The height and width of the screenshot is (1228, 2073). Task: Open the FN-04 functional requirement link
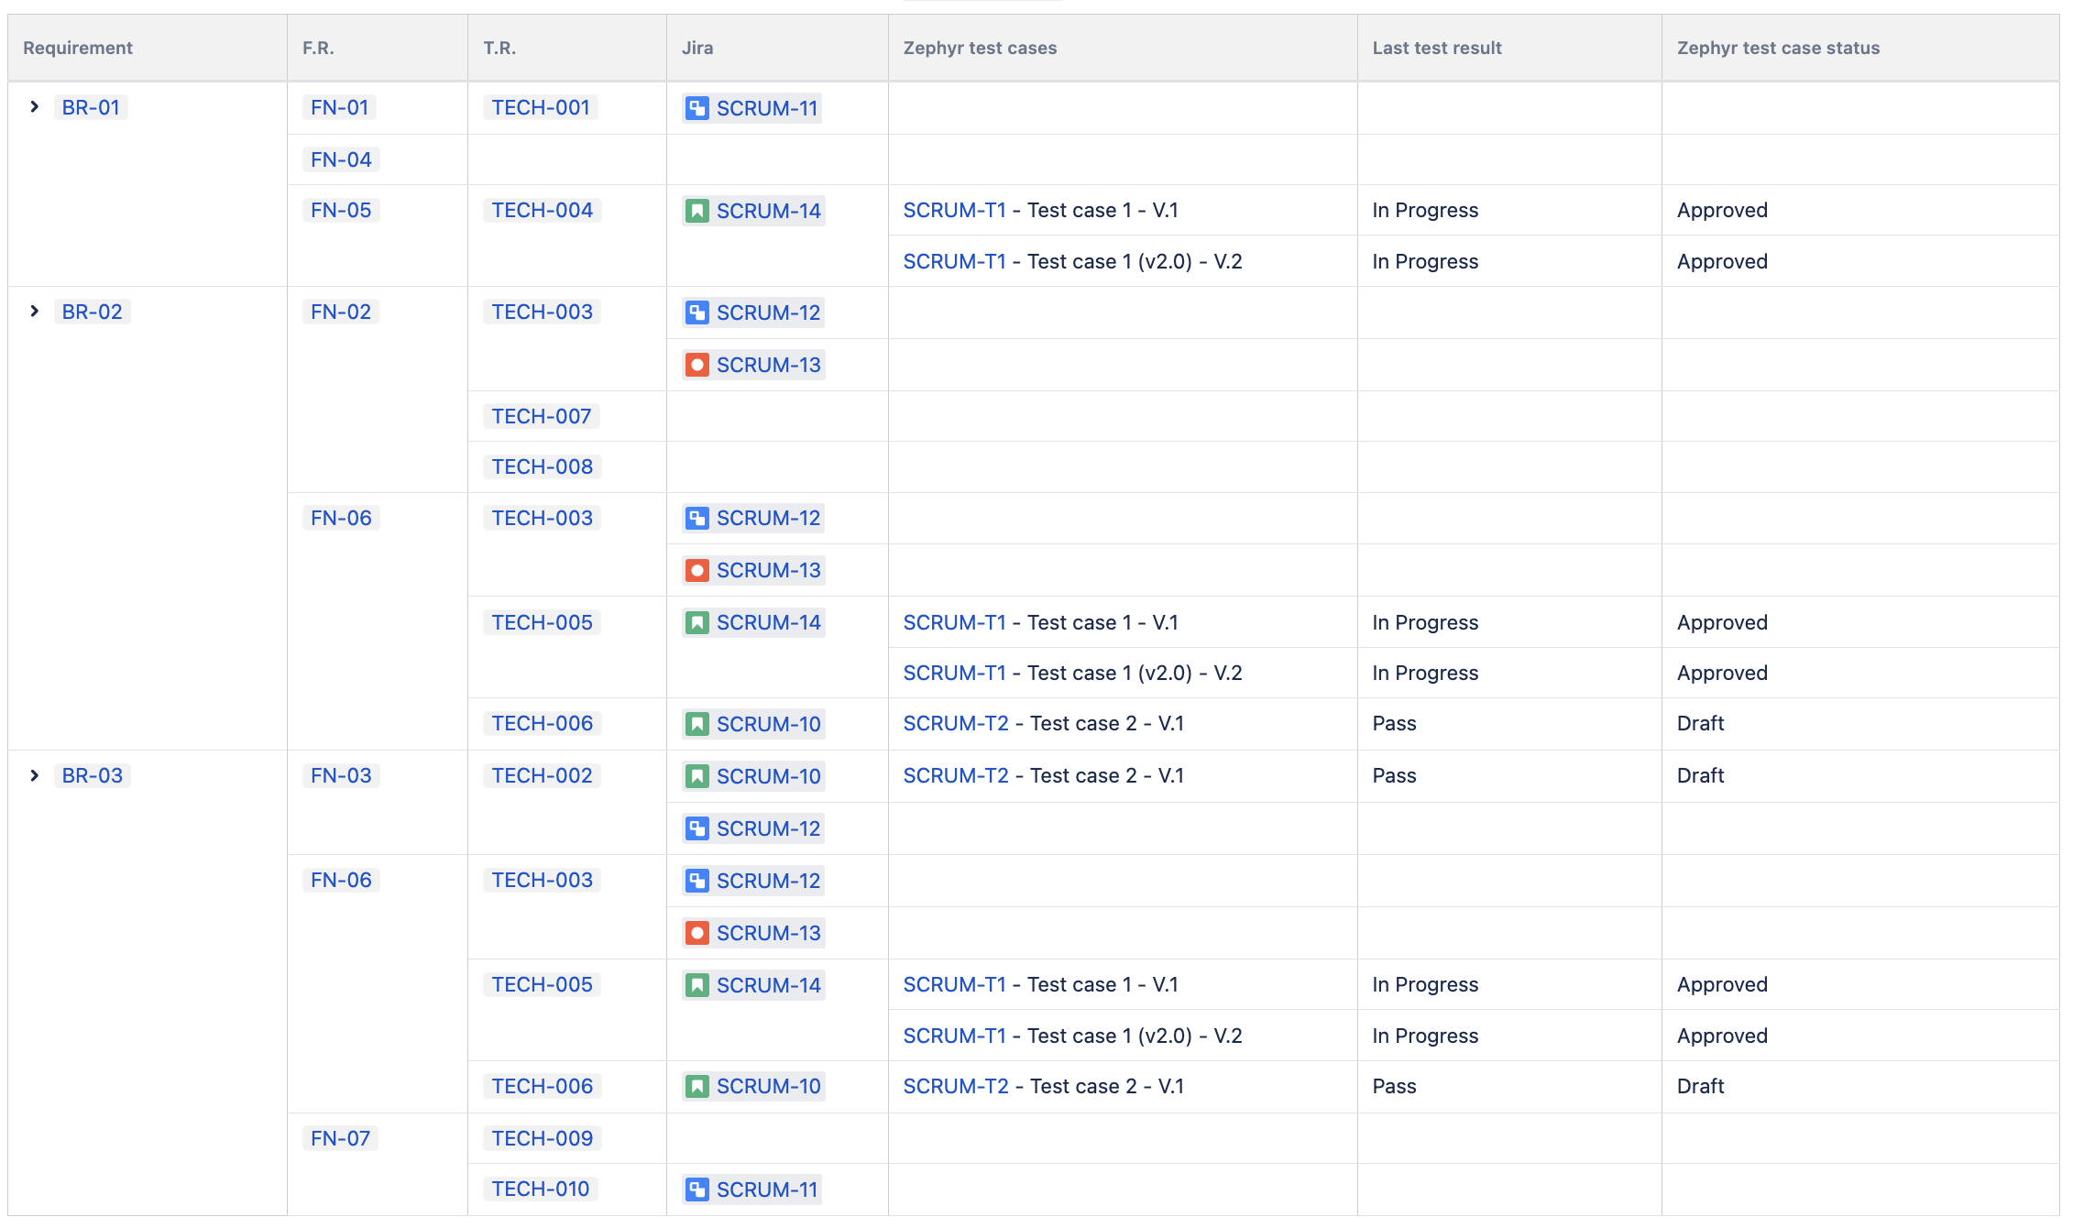coord(341,159)
